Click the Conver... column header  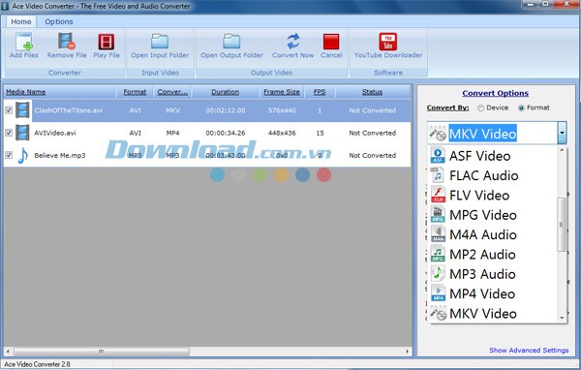coord(172,92)
